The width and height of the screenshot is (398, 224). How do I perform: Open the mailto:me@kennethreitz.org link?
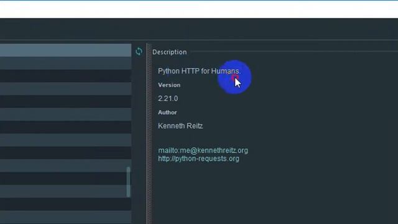(203, 151)
